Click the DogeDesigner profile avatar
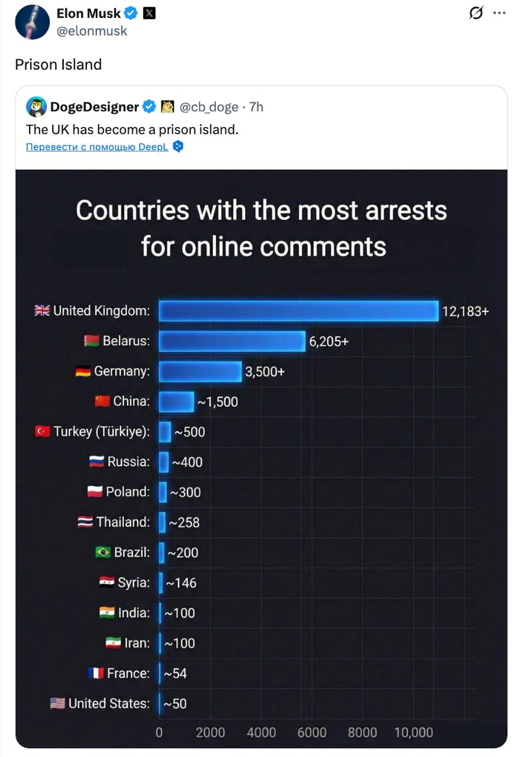The image size is (522, 757). tap(37, 106)
